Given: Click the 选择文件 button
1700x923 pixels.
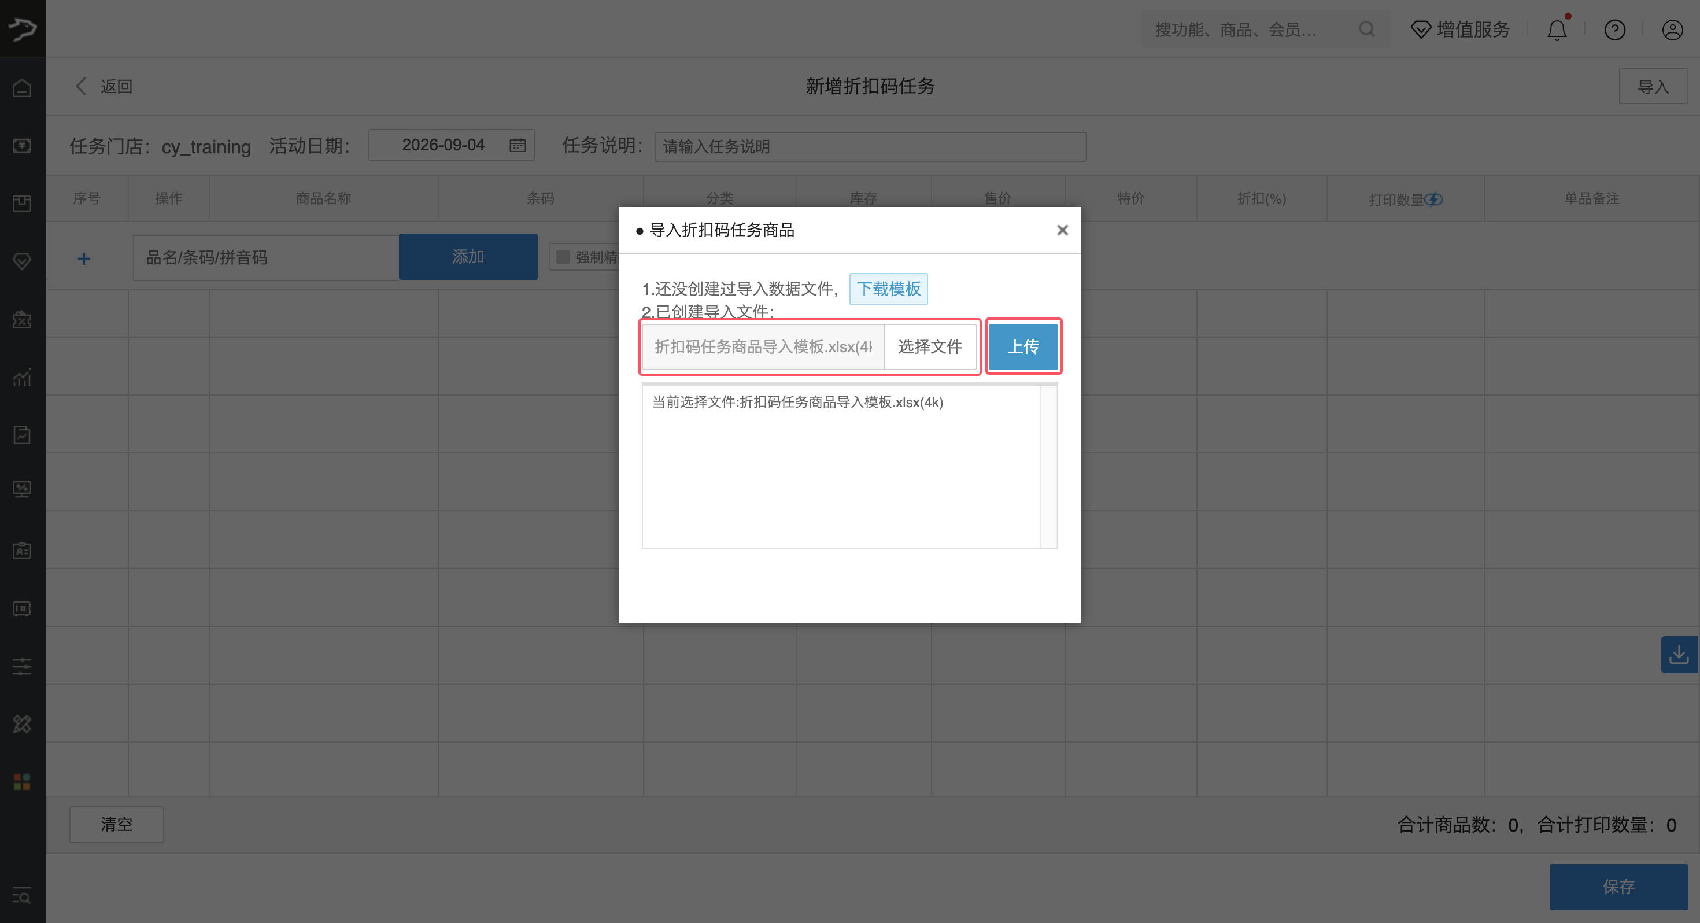Looking at the screenshot, I should tap(930, 346).
